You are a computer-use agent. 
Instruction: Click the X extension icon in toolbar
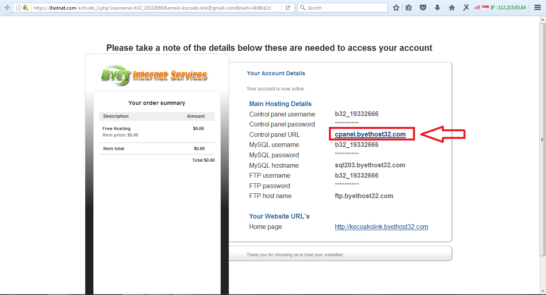click(465, 7)
